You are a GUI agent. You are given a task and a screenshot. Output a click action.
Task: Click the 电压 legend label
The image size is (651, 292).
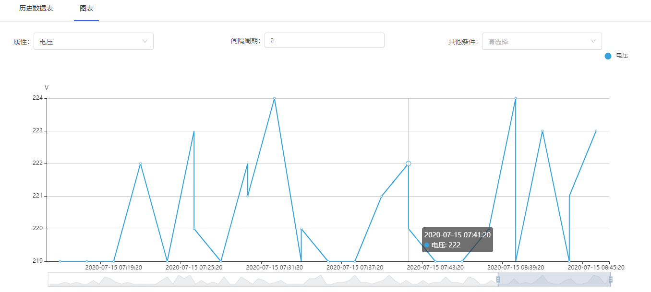point(622,56)
